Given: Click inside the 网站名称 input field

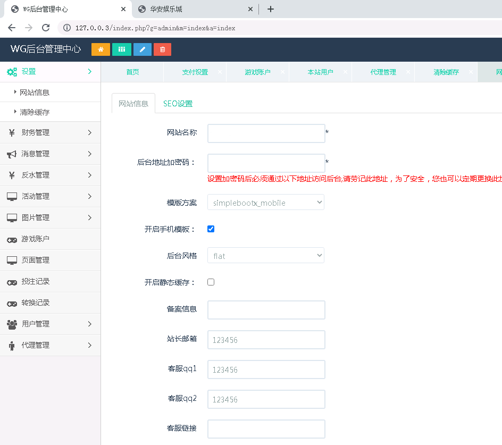Looking at the screenshot, I should [x=265, y=133].
